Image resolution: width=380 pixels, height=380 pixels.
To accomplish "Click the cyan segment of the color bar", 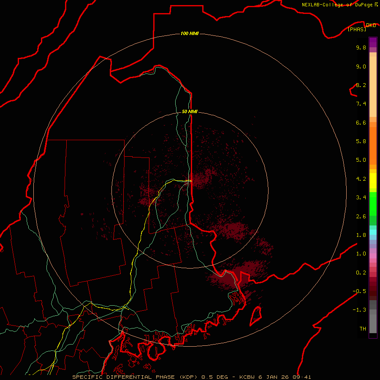I will click(373, 232).
